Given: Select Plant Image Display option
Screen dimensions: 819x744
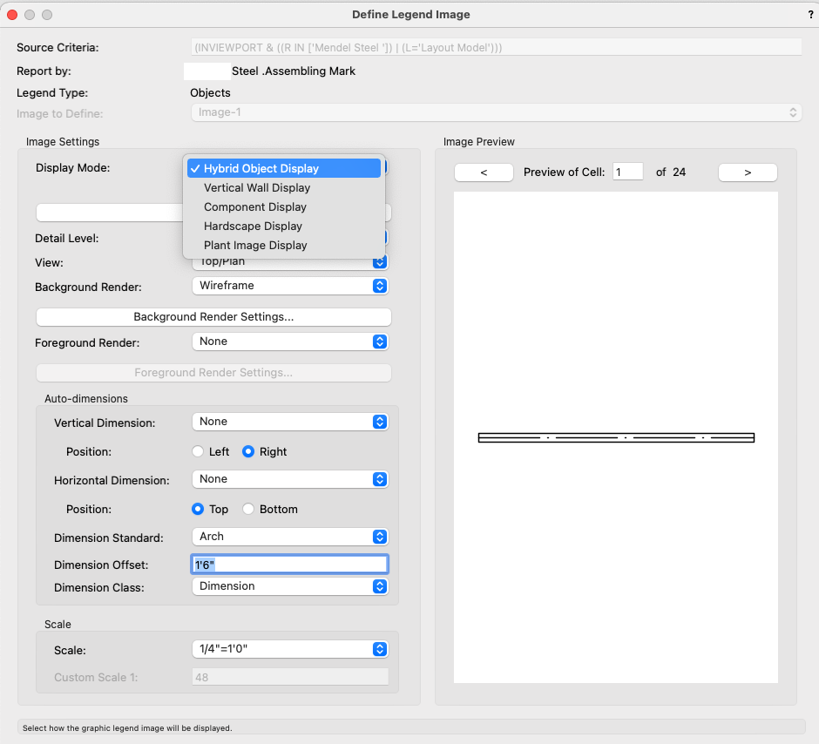Looking at the screenshot, I should coord(255,245).
